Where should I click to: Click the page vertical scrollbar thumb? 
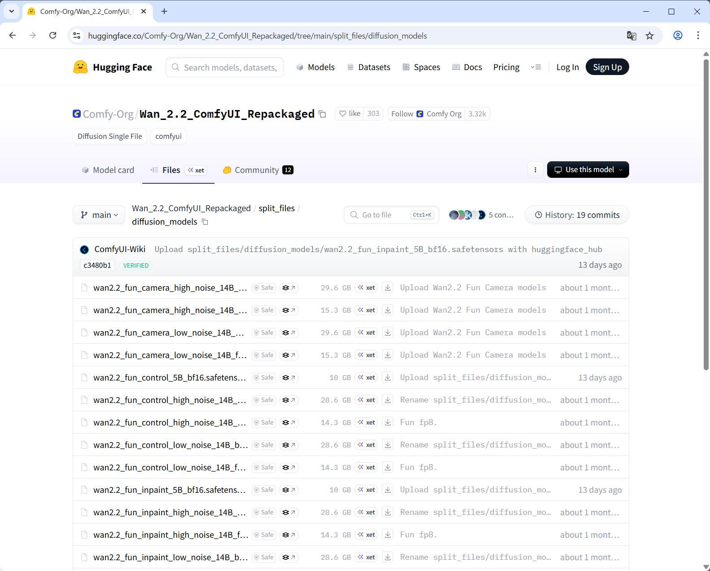[x=706, y=215]
